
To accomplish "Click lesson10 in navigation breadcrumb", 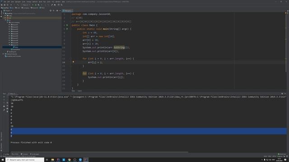I will click(34, 8).
